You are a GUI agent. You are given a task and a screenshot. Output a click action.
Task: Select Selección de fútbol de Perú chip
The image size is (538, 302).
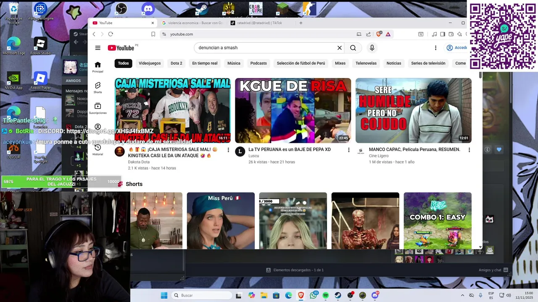click(x=301, y=63)
